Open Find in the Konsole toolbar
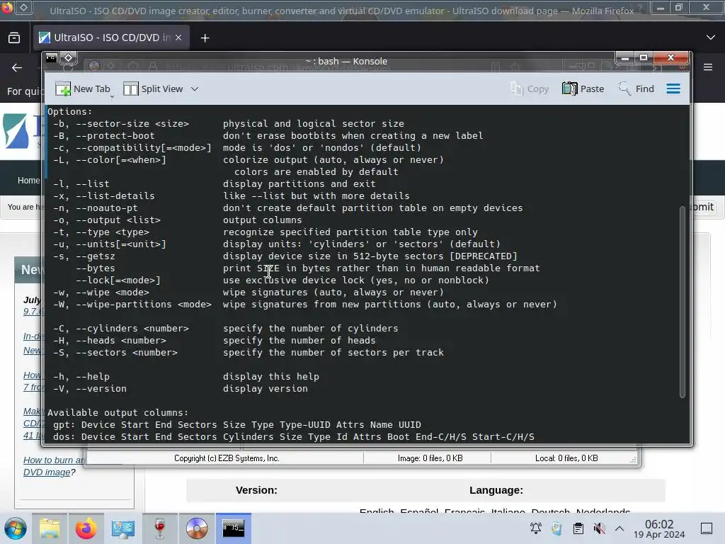The width and height of the screenshot is (725, 544). [x=636, y=89]
